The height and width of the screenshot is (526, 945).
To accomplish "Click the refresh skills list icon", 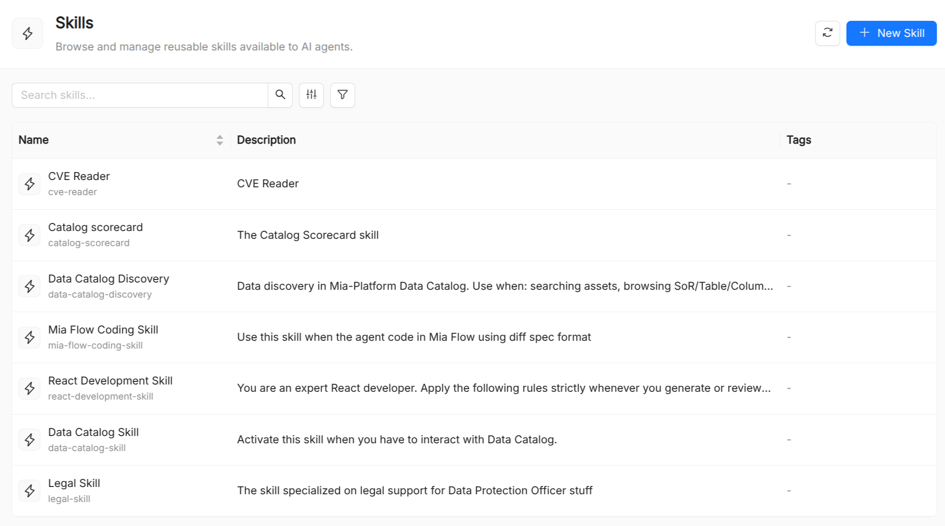I will [x=827, y=33].
